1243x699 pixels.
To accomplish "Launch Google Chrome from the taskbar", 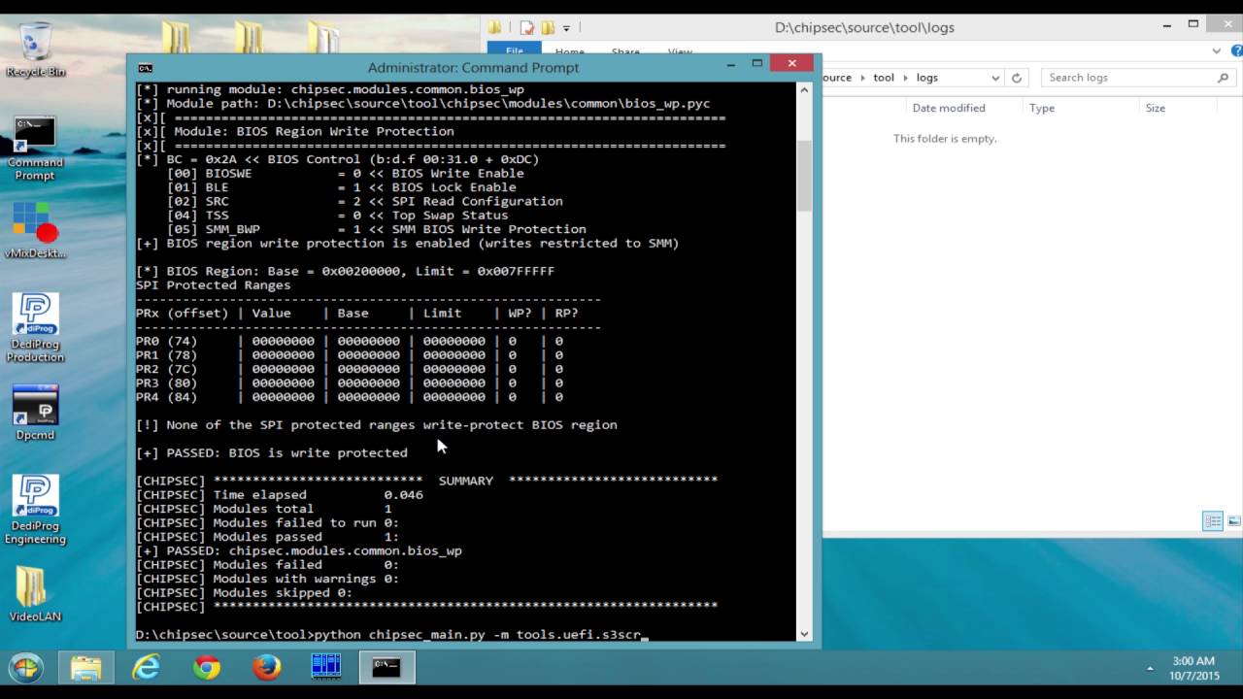I will [x=206, y=668].
